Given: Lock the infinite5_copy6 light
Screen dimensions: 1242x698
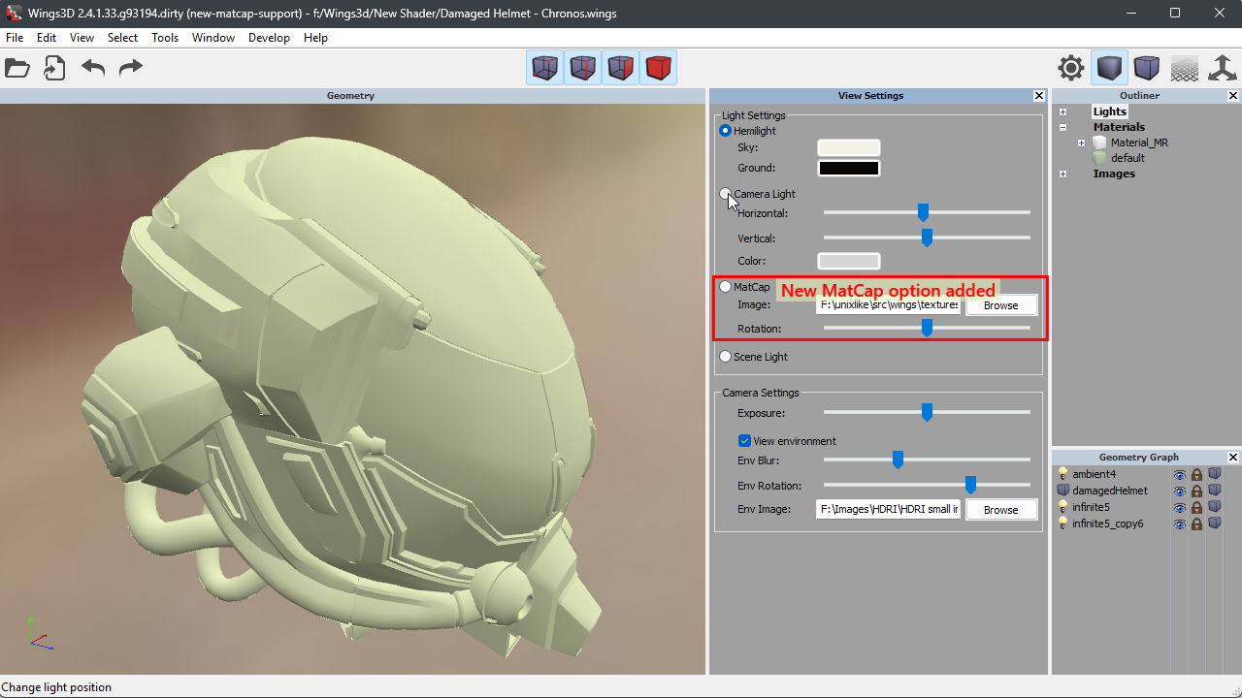Looking at the screenshot, I should tap(1197, 524).
